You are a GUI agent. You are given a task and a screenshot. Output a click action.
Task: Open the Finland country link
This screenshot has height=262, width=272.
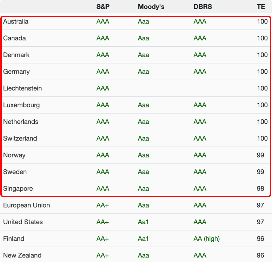(x=14, y=239)
